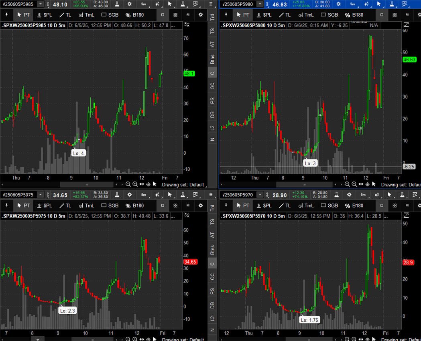Image resolution: width=421 pixels, height=341 pixels.
Task: Click the crosshair pan icon below P5980 chart
Action: pos(367,184)
